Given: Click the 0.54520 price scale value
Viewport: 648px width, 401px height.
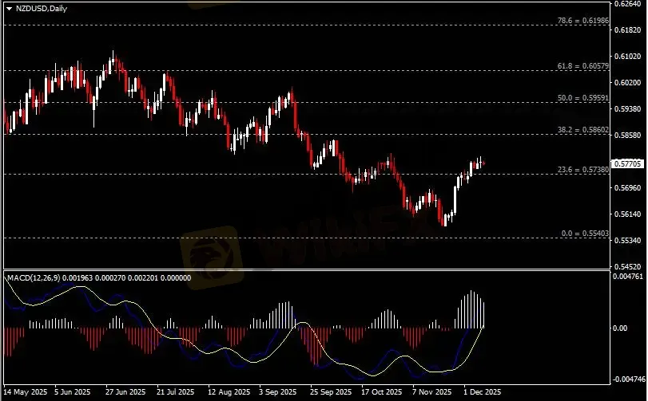Looking at the screenshot, I should click(x=628, y=266).
